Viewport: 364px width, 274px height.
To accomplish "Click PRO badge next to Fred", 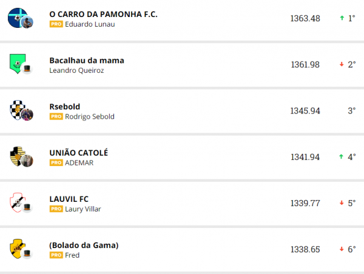I will 56,255.
